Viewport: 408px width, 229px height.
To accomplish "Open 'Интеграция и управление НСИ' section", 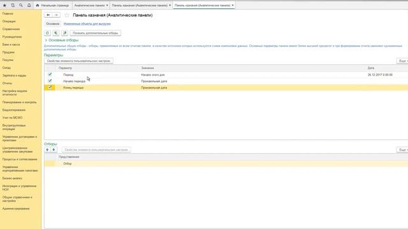I will [20, 188].
